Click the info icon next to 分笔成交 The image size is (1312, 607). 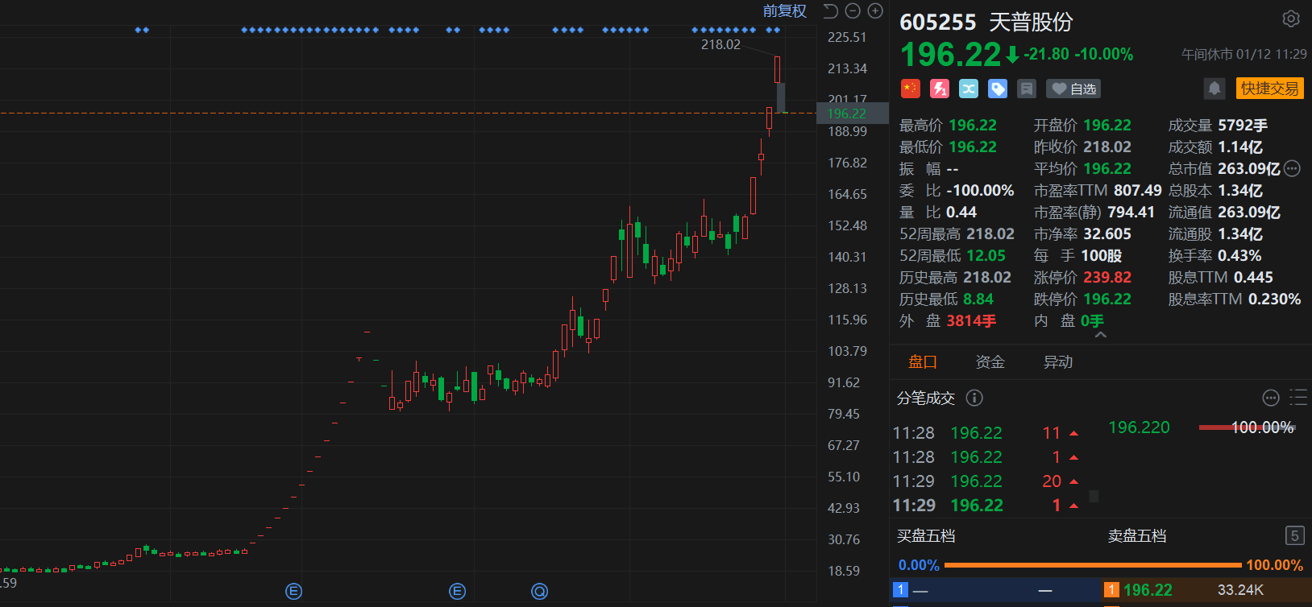pyautogui.click(x=974, y=398)
